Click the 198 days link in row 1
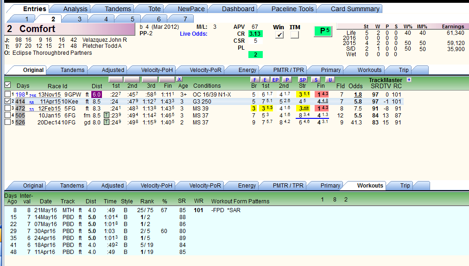 [x=20, y=94]
